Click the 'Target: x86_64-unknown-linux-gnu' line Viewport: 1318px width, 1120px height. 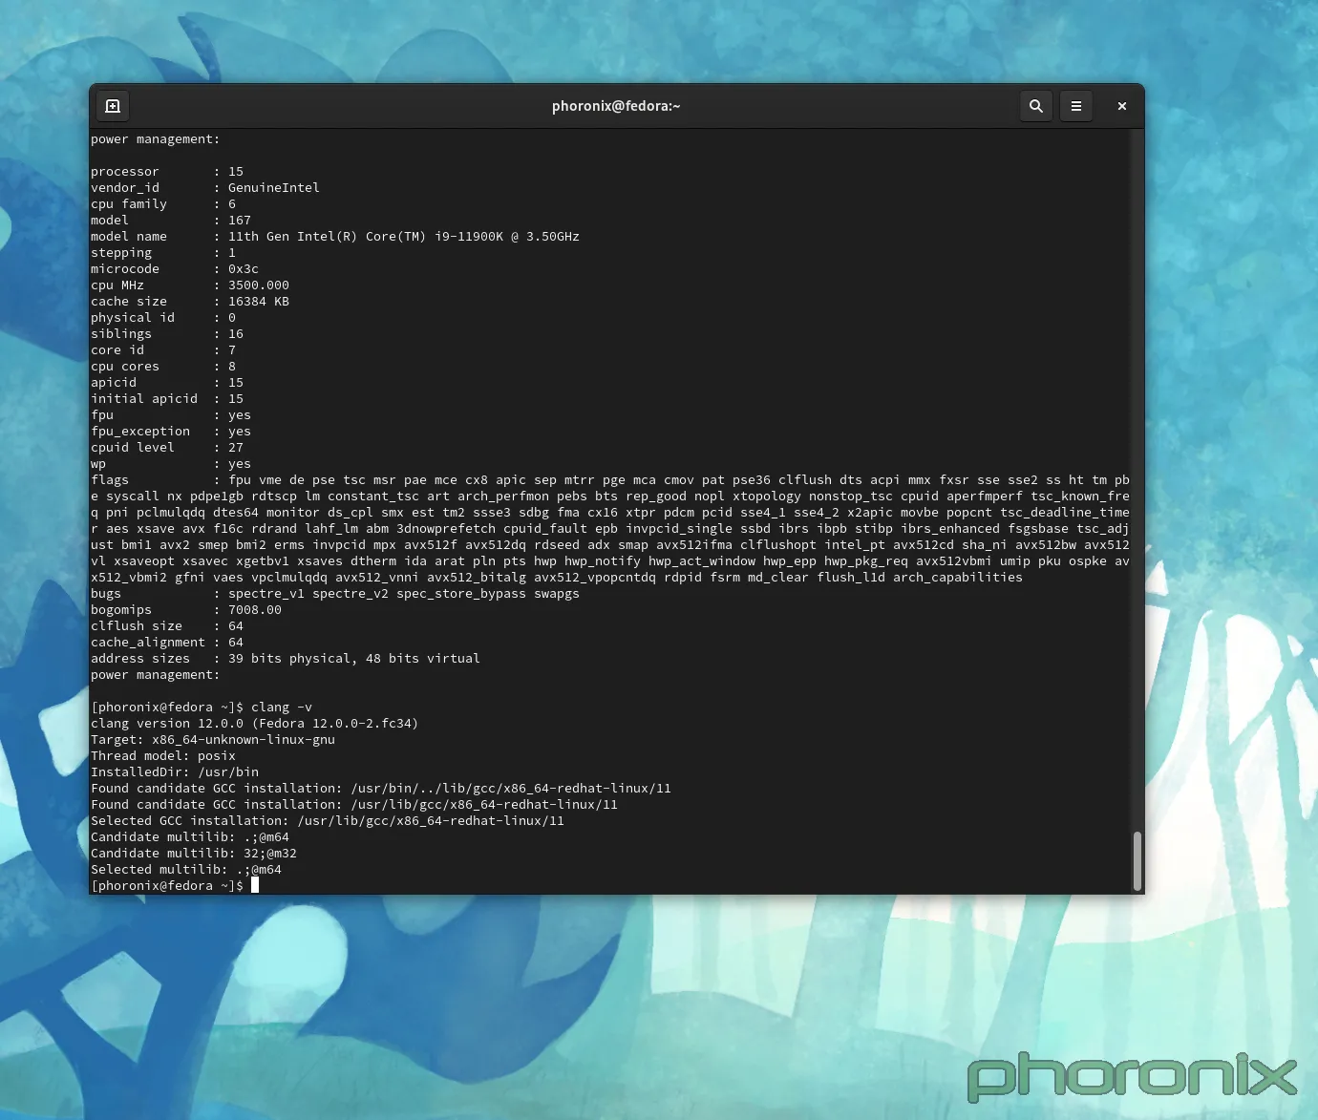[x=213, y=740]
